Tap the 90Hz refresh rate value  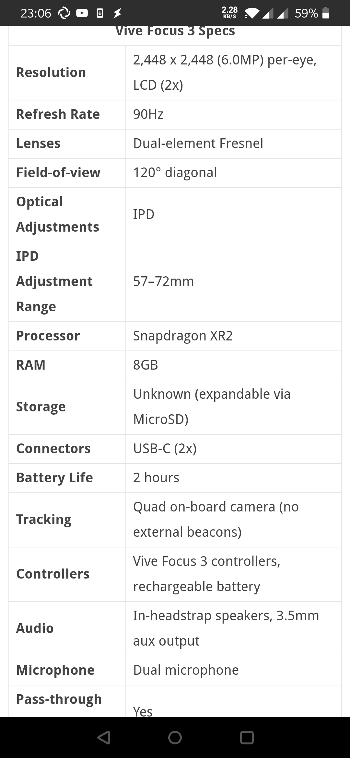[148, 114]
